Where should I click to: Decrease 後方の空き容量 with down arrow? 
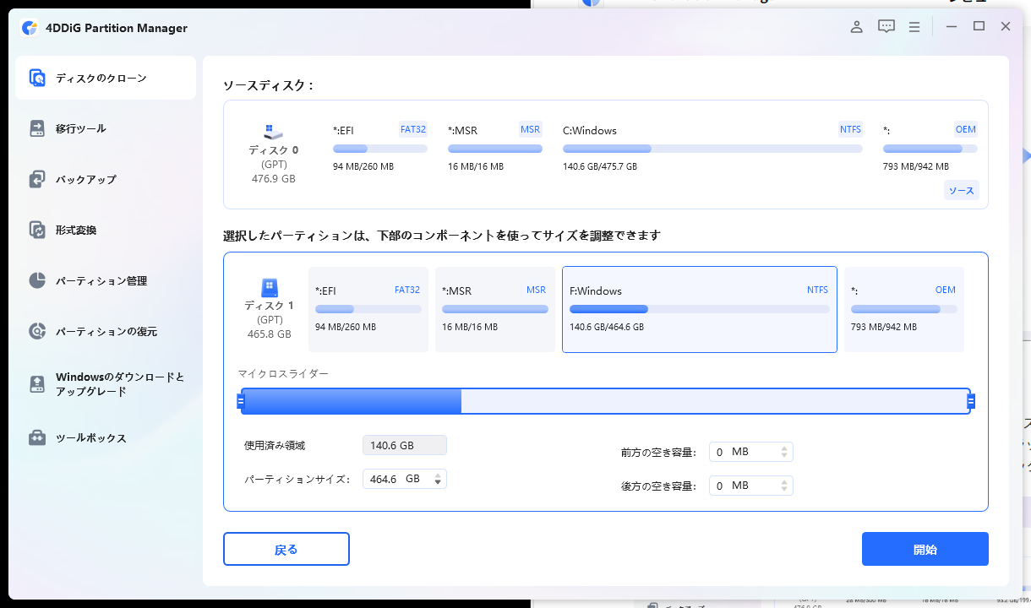(785, 490)
